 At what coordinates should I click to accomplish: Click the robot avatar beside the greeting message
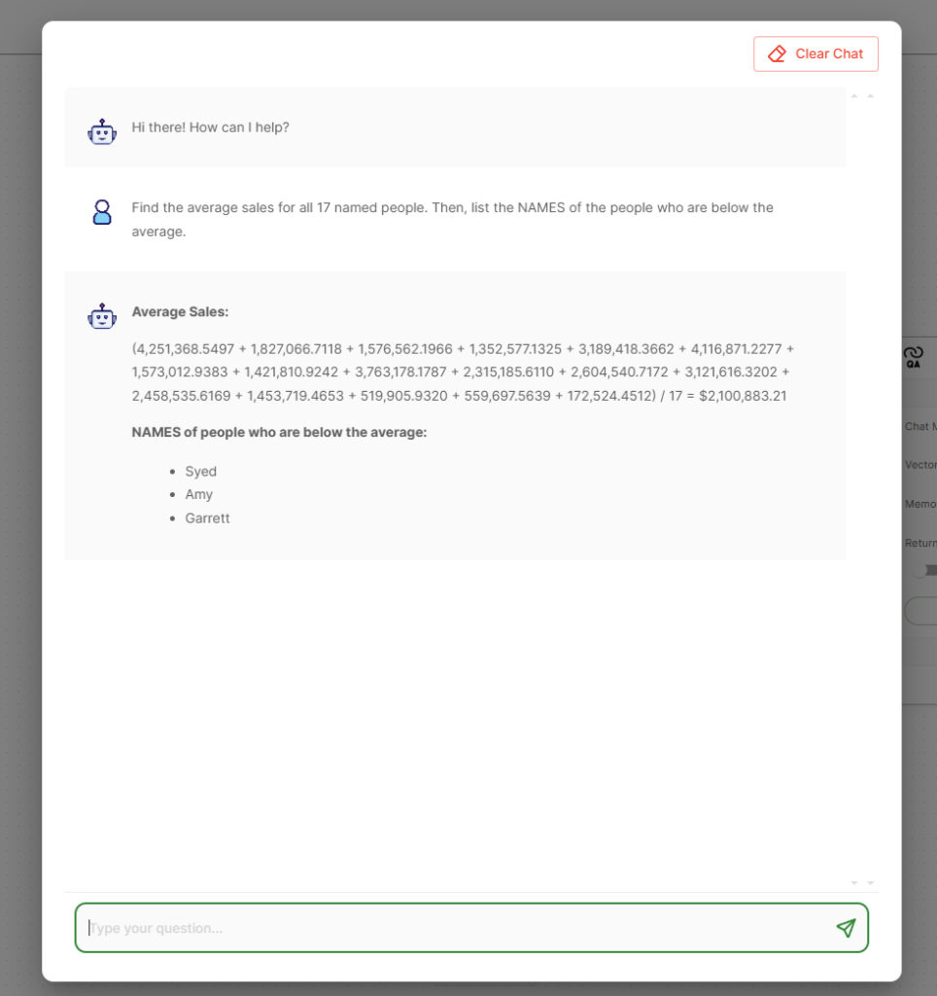pyautogui.click(x=101, y=131)
